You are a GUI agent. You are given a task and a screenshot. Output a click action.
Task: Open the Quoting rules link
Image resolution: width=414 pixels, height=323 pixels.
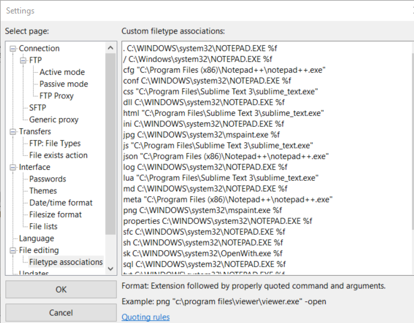tap(146, 317)
